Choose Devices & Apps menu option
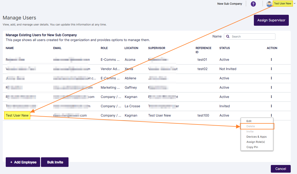Screen dimensions: 297x174 pyautogui.click(x=256, y=137)
